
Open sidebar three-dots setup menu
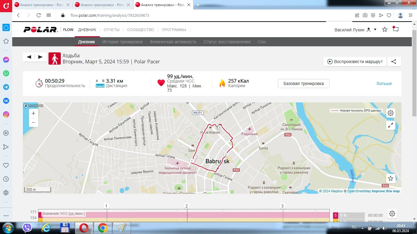(x=6, y=215)
